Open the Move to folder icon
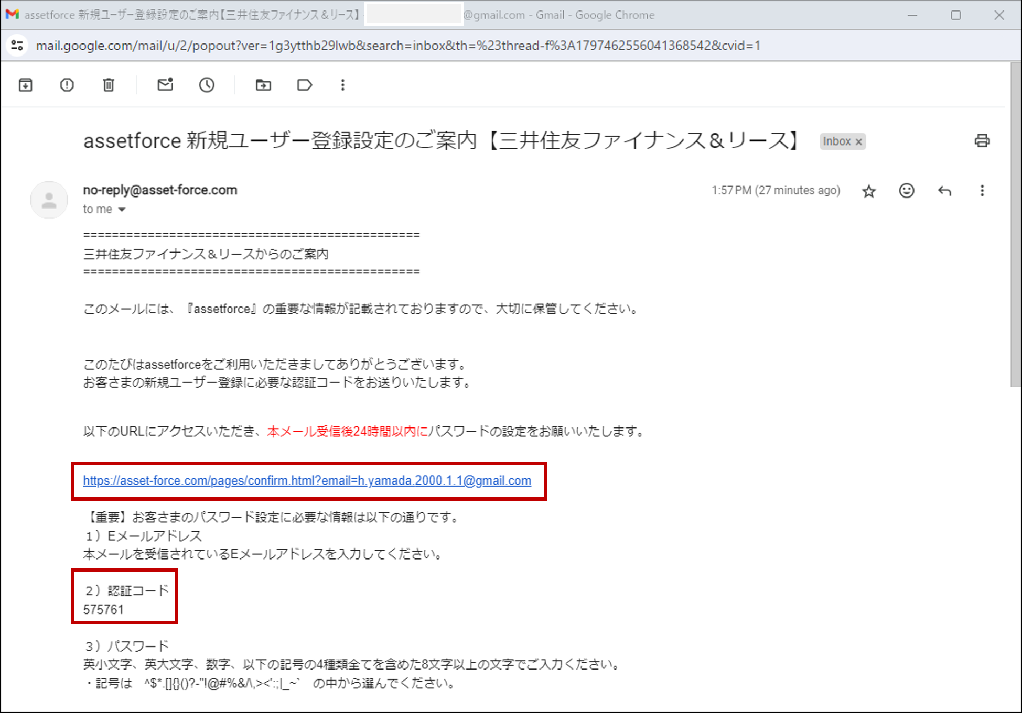The height and width of the screenshot is (713, 1022). click(263, 85)
